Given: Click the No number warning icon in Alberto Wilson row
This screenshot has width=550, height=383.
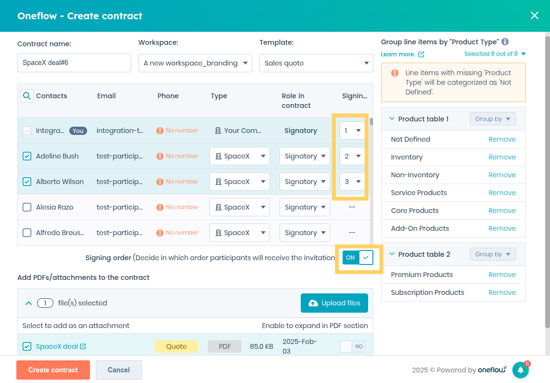Looking at the screenshot, I should [x=160, y=182].
